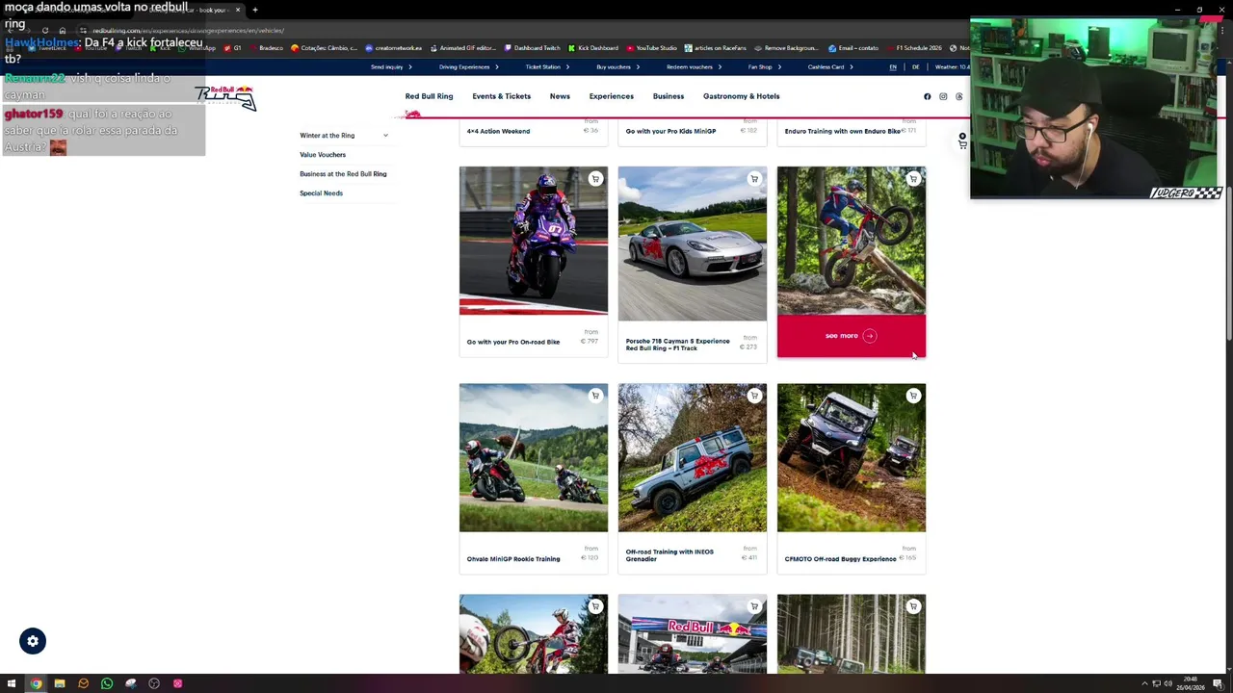This screenshot has width=1233, height=693.
Task: Open Windows Start menu
Action: [x=12, y=683]
